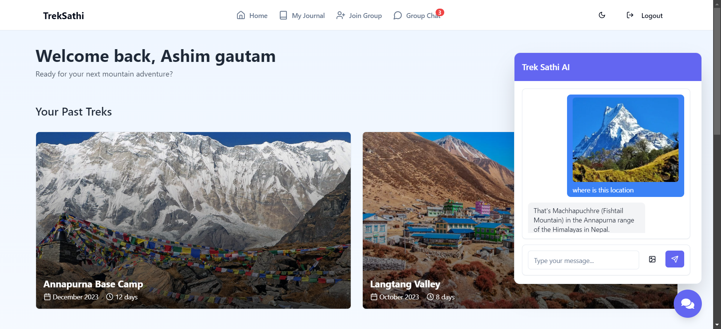Select Join Group in the navigation
The image size is (721, 329).
[359, 15]
